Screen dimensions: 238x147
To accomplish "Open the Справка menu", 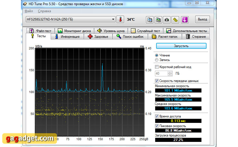I will (x=44, y=11).
